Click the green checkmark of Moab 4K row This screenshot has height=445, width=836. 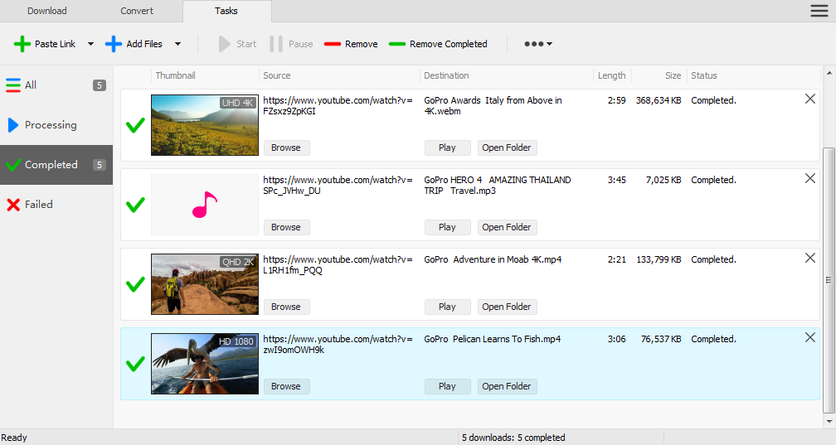[x=135, y=284]
